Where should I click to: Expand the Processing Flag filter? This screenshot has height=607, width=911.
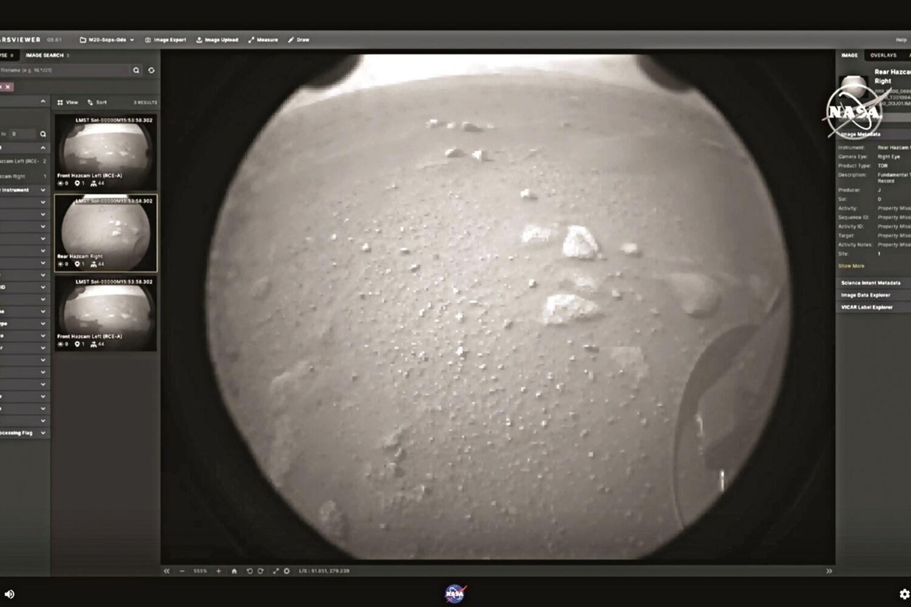(43, 433)
